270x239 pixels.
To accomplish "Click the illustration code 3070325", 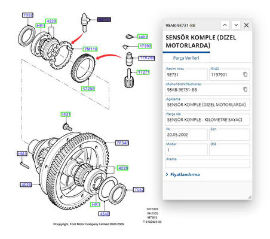I will tap(152, 209).
